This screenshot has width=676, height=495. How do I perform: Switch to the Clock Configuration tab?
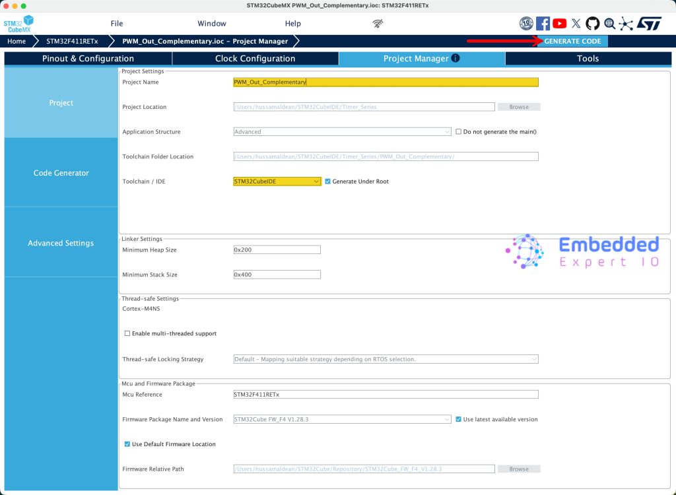pyautogui.click(x=255, y=59)
